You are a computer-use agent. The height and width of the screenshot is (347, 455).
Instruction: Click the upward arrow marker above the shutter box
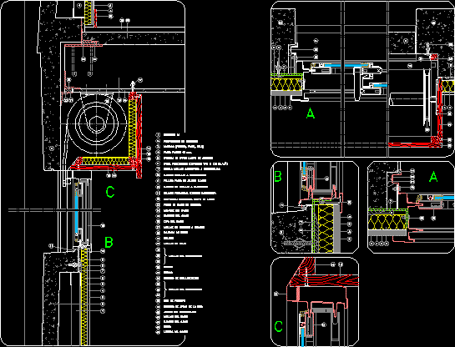pyautogui.click(x=133, y=84)
